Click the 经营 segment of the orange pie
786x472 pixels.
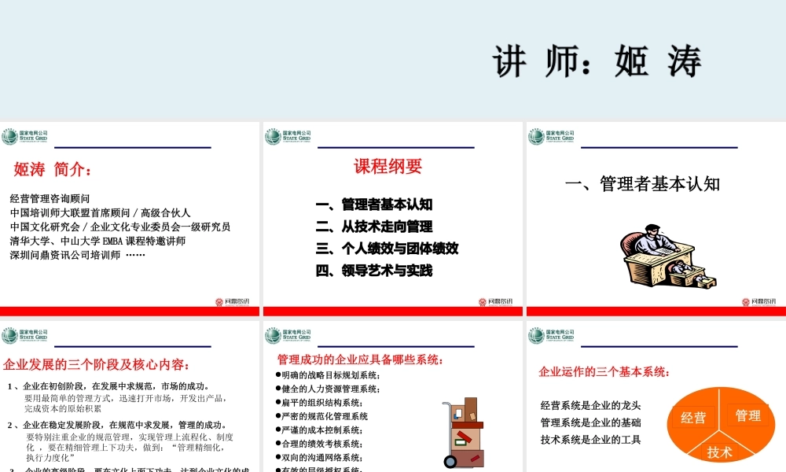tap(693, 417)
